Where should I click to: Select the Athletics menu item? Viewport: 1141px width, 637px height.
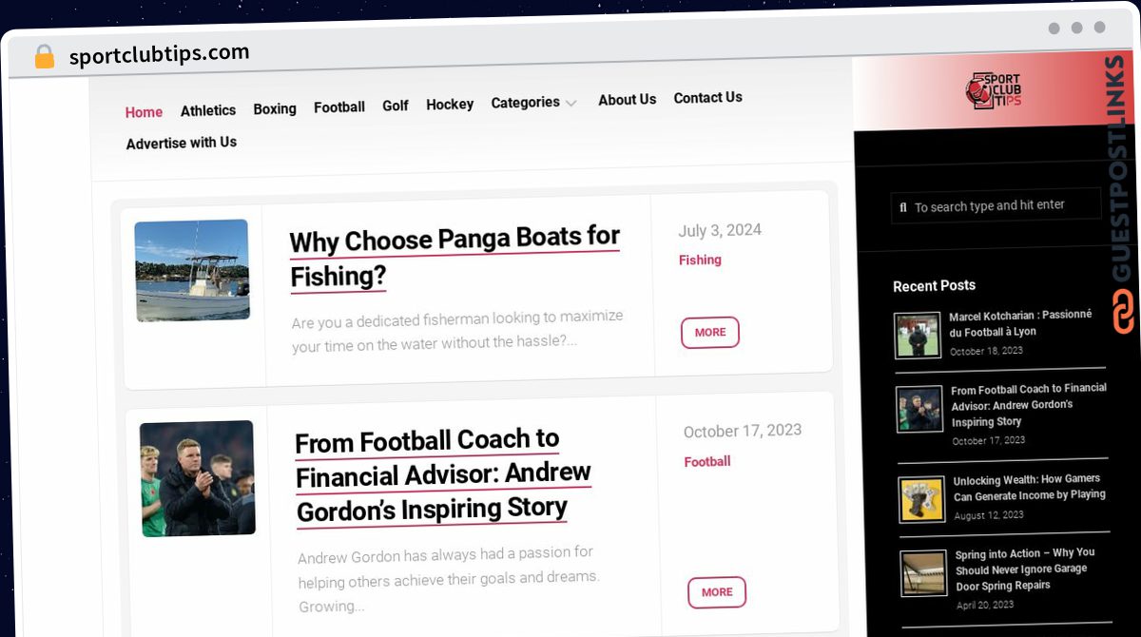click(208, 110)
